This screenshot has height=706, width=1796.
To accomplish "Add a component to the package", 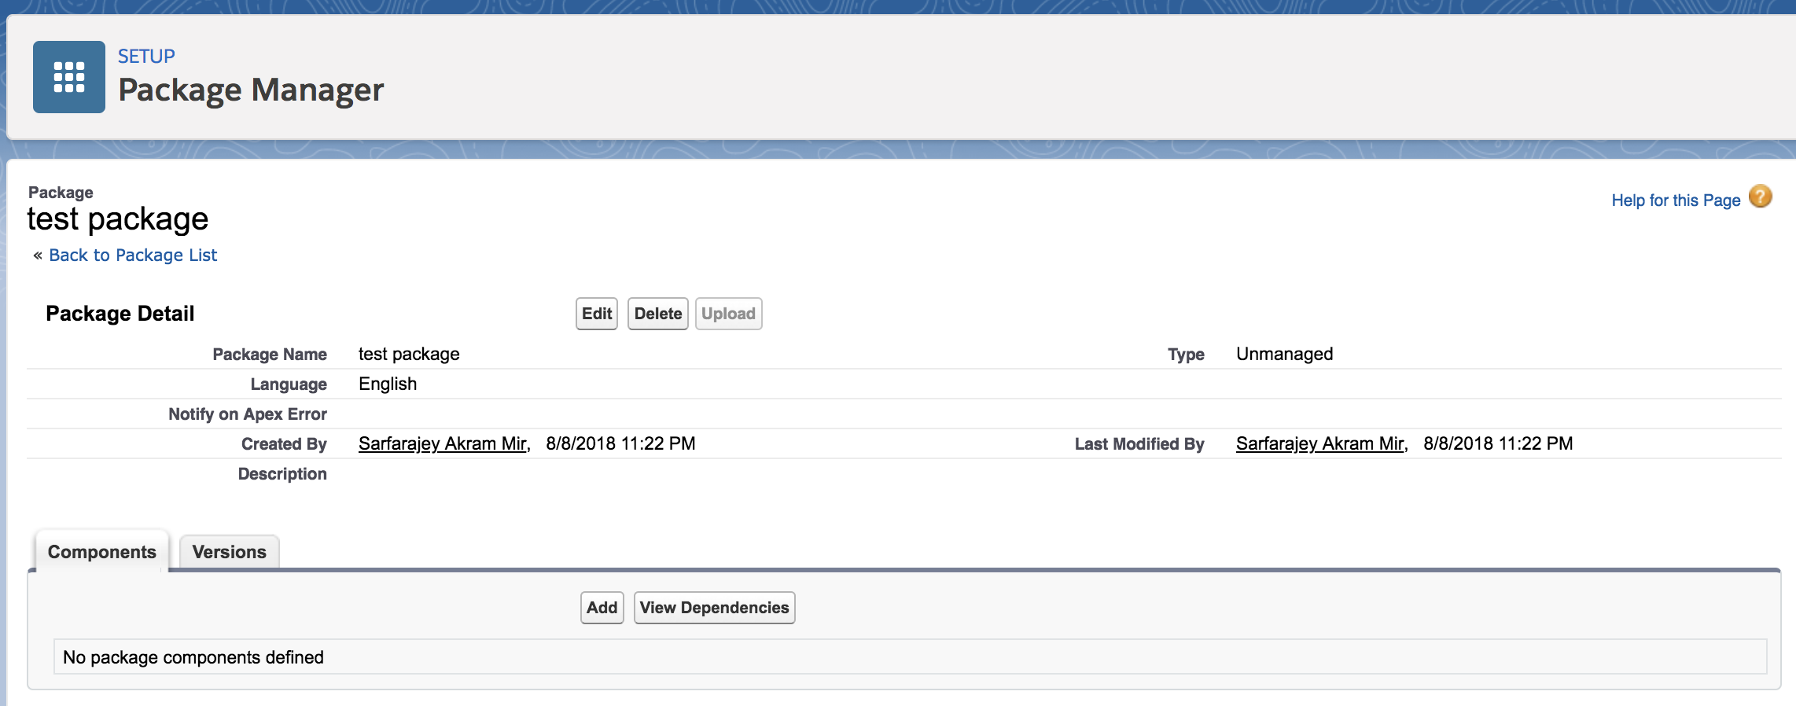I will (x=602, y=608).
